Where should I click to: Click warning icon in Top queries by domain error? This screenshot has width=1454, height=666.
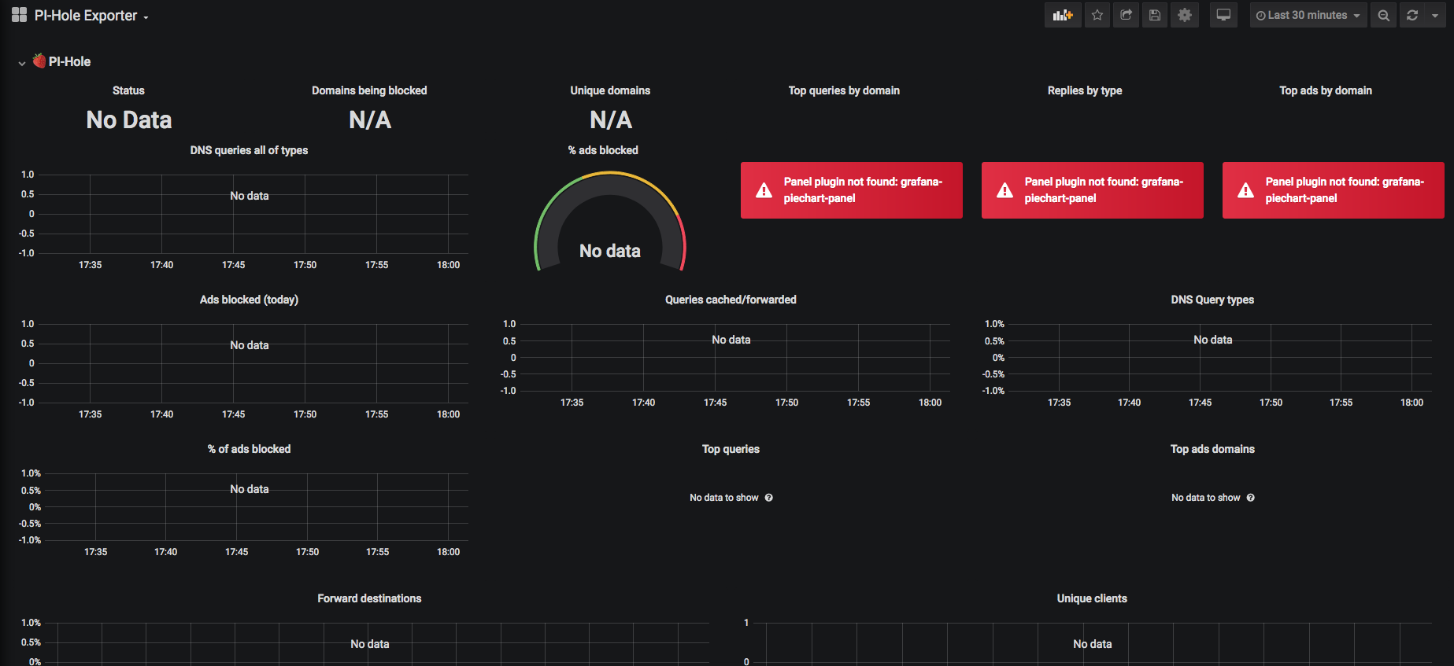(764, 190)
